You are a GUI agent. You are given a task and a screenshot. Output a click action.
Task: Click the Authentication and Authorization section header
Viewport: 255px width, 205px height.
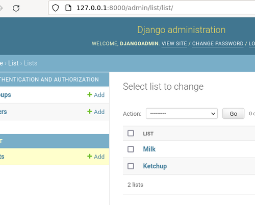click(x=49, y=80)
